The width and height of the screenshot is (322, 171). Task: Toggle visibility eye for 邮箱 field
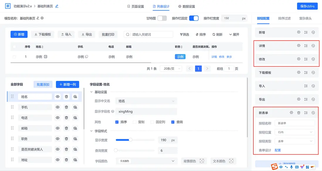(57, 128)
